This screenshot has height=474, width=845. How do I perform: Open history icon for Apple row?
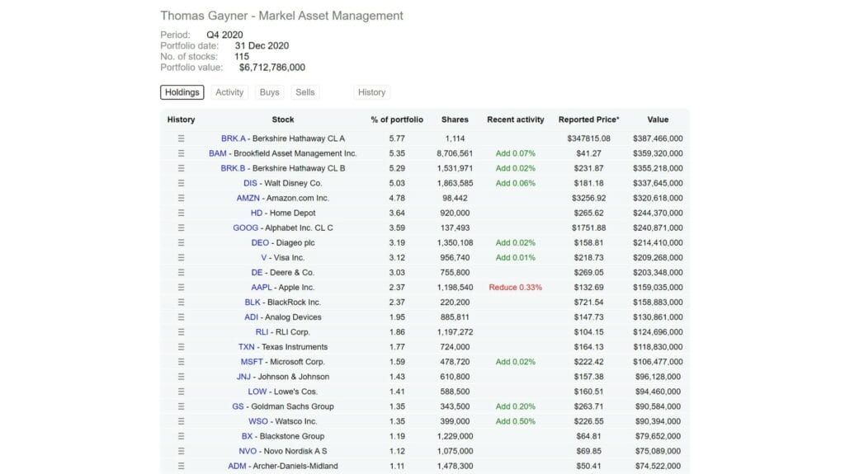(x=181, y=288)
